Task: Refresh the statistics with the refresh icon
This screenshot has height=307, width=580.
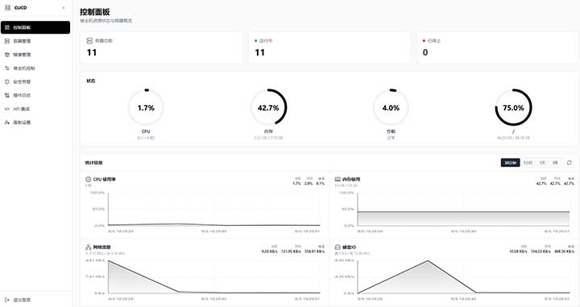Action: (x=569, y=162)
